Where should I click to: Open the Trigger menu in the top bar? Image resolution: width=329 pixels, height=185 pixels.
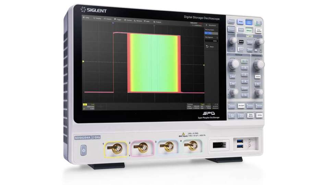tap(118, 20)
